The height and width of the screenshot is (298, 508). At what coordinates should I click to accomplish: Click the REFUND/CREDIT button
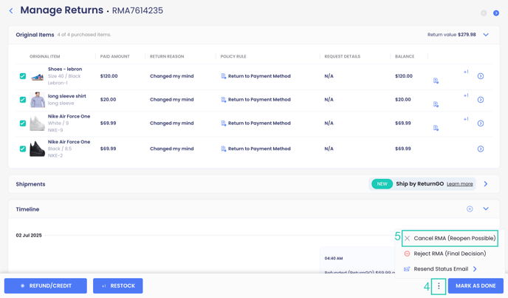pos(45,285)
